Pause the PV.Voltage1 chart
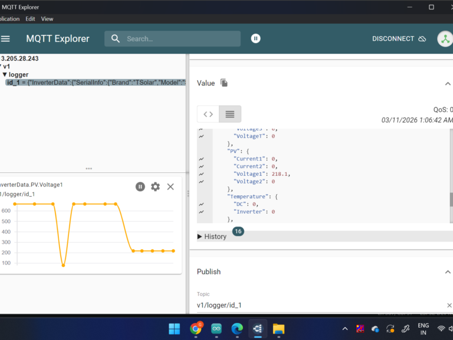Screen dimensions: 453x340 click(x=140, y=187)
